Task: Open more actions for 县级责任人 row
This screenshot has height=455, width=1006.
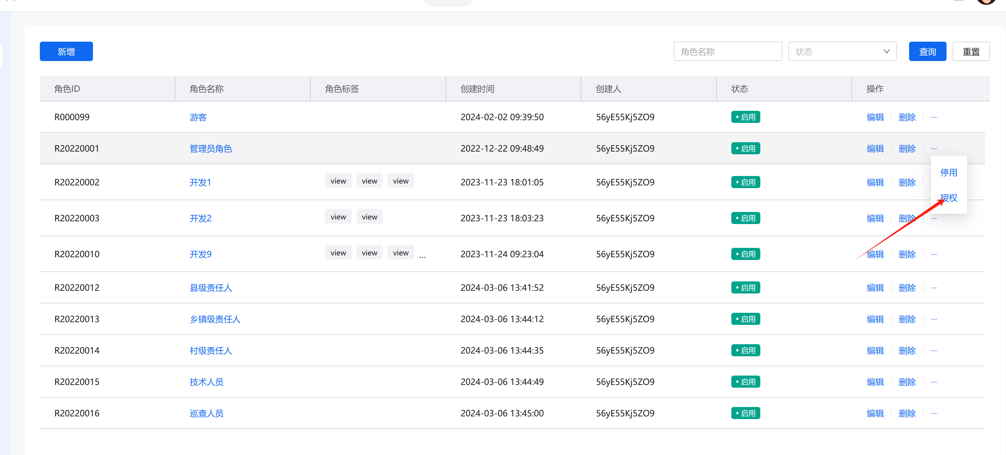Action: pyautogui.click(x=934, y=288)
